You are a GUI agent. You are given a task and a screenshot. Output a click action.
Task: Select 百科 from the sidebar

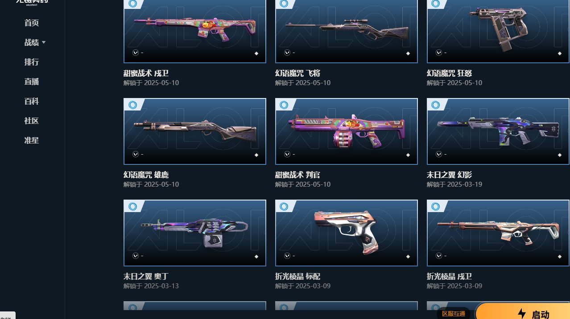32,101
